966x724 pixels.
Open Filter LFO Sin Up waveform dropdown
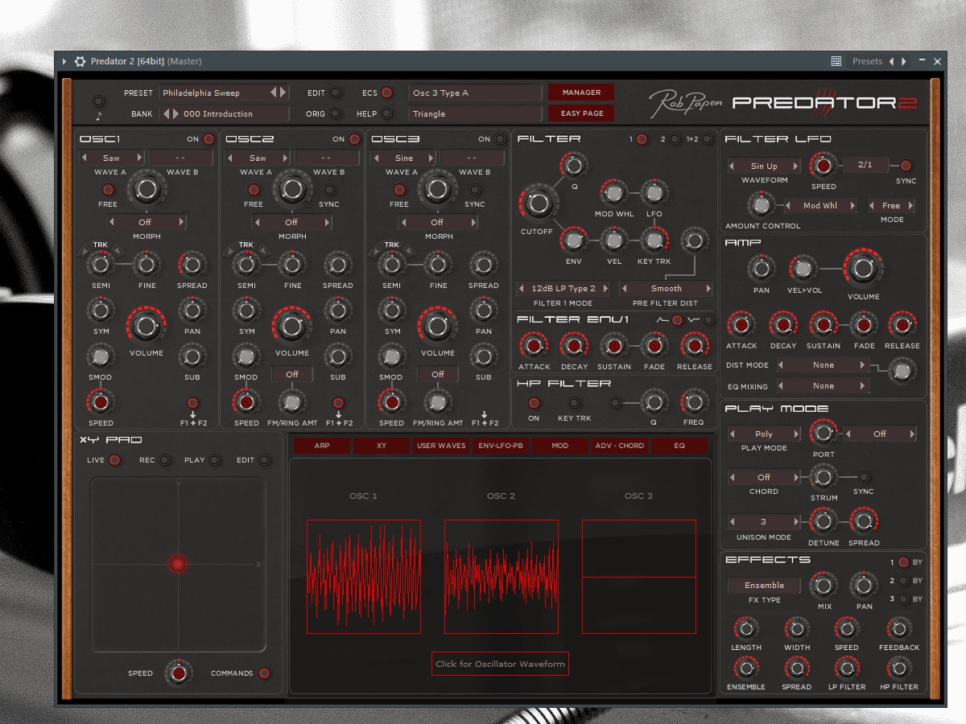(764, 166)
